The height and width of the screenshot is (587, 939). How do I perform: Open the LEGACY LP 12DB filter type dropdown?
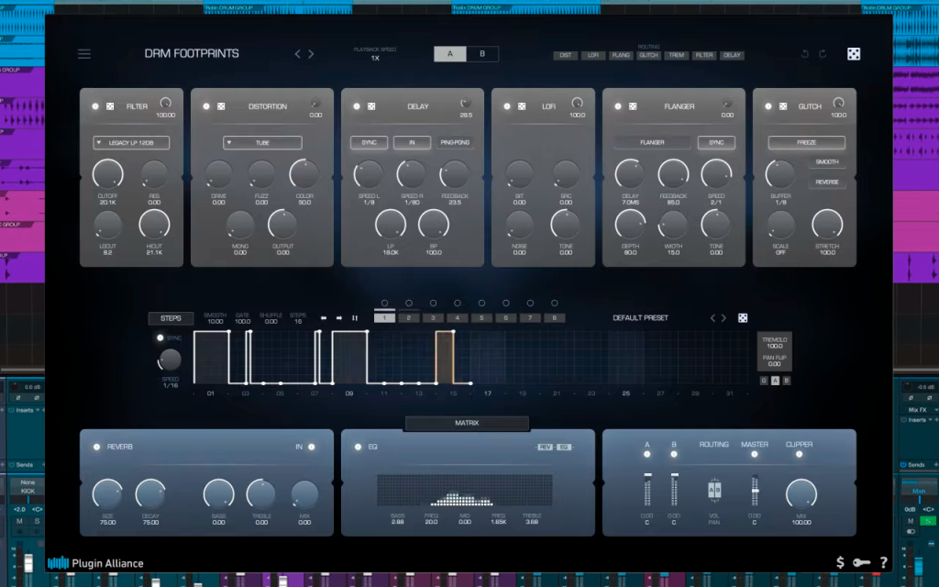(x=131, y=142)
